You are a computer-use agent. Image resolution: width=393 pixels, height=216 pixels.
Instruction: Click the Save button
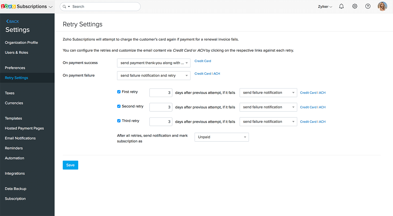coord(70,165)
